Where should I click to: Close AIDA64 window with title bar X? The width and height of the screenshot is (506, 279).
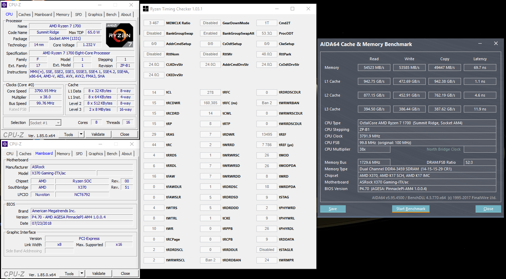(x=496, y=44)
